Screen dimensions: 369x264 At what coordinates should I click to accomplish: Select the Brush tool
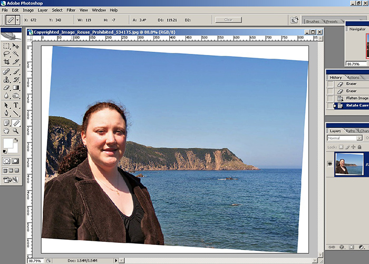(x=15, y=71)
